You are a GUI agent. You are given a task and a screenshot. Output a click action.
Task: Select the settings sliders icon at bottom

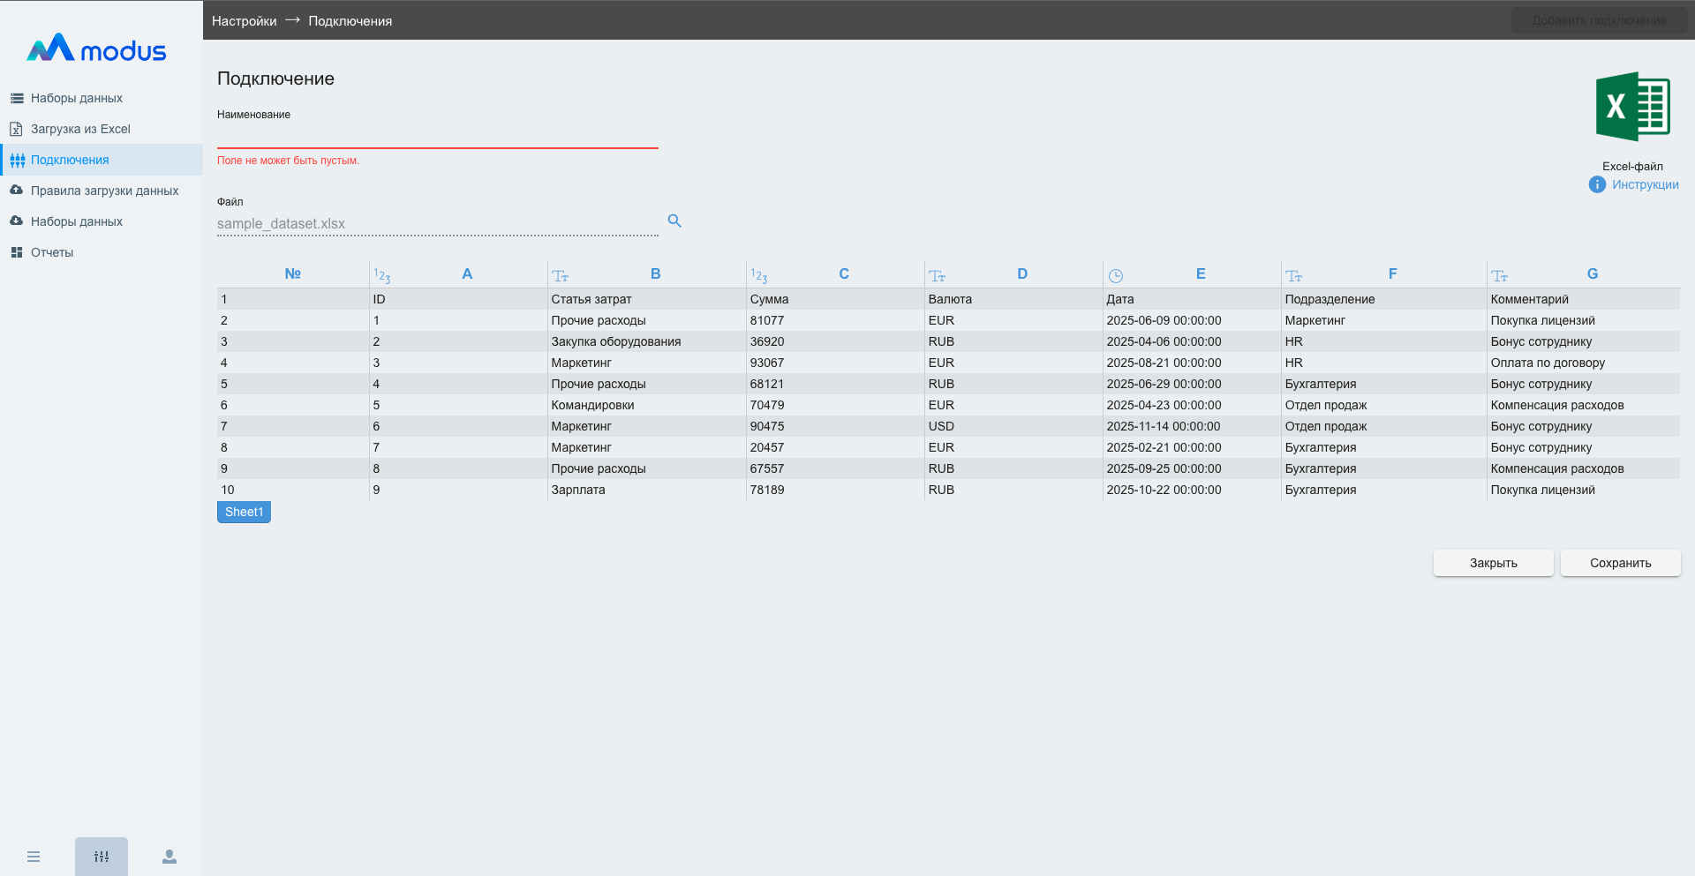pyautogui.click(x=102, y=857)
